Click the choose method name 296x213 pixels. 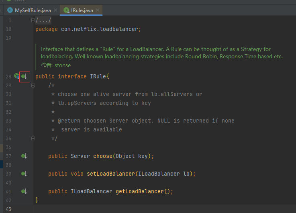point(103,156)
